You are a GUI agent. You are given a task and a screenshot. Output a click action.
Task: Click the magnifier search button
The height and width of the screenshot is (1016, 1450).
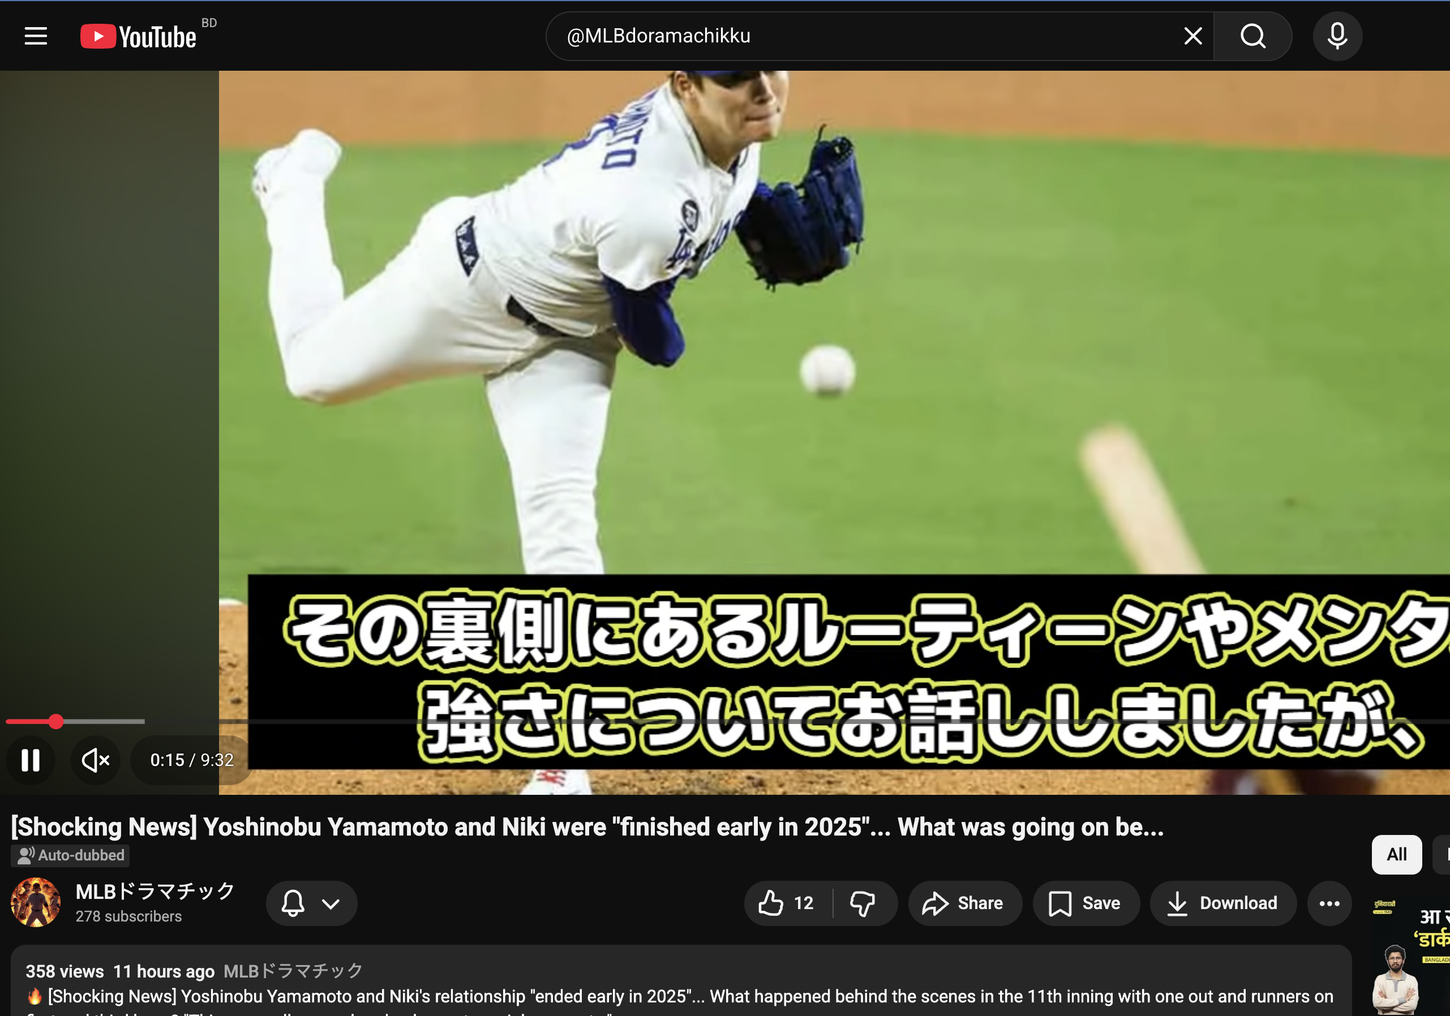[1252, 36]
